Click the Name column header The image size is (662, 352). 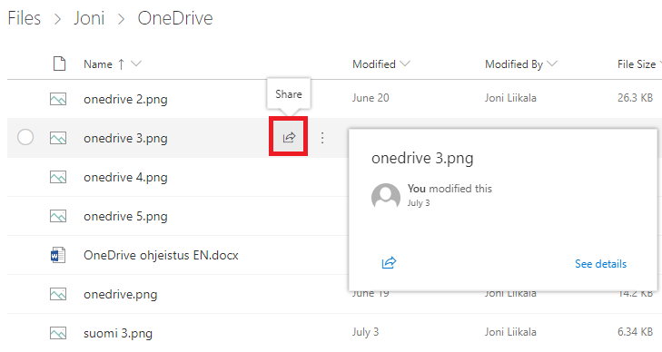point(98,64)
